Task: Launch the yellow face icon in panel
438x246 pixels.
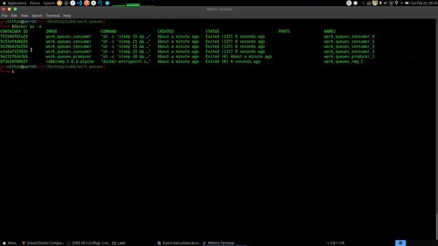Action: coord(60,3)
